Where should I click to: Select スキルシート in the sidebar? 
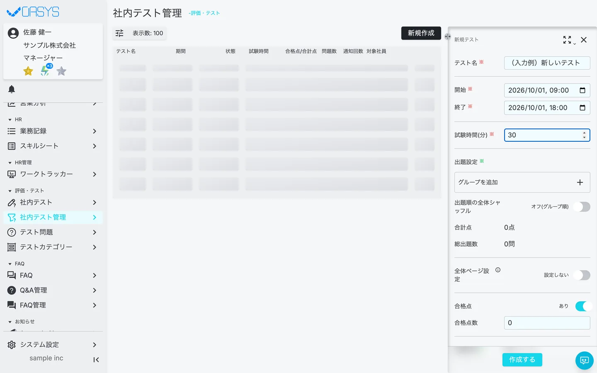[x=53, y=146]
